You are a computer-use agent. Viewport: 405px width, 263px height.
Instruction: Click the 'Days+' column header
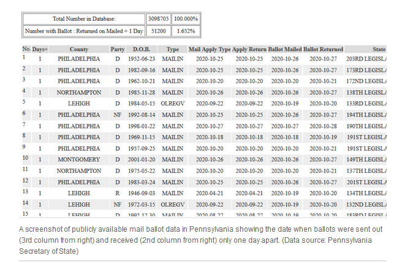[40, 49]
